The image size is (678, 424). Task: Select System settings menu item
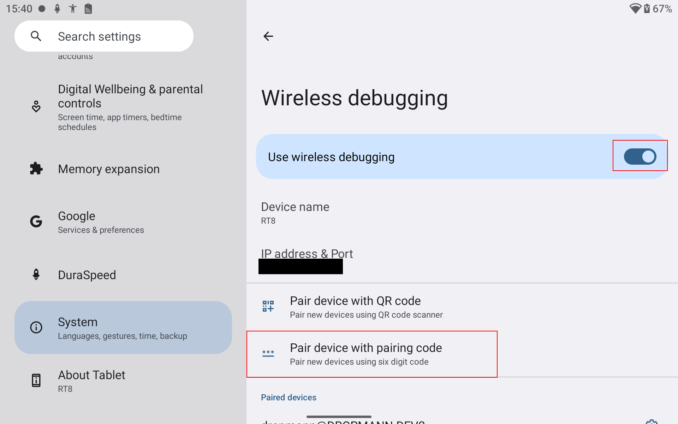click(x=123, y=328)
